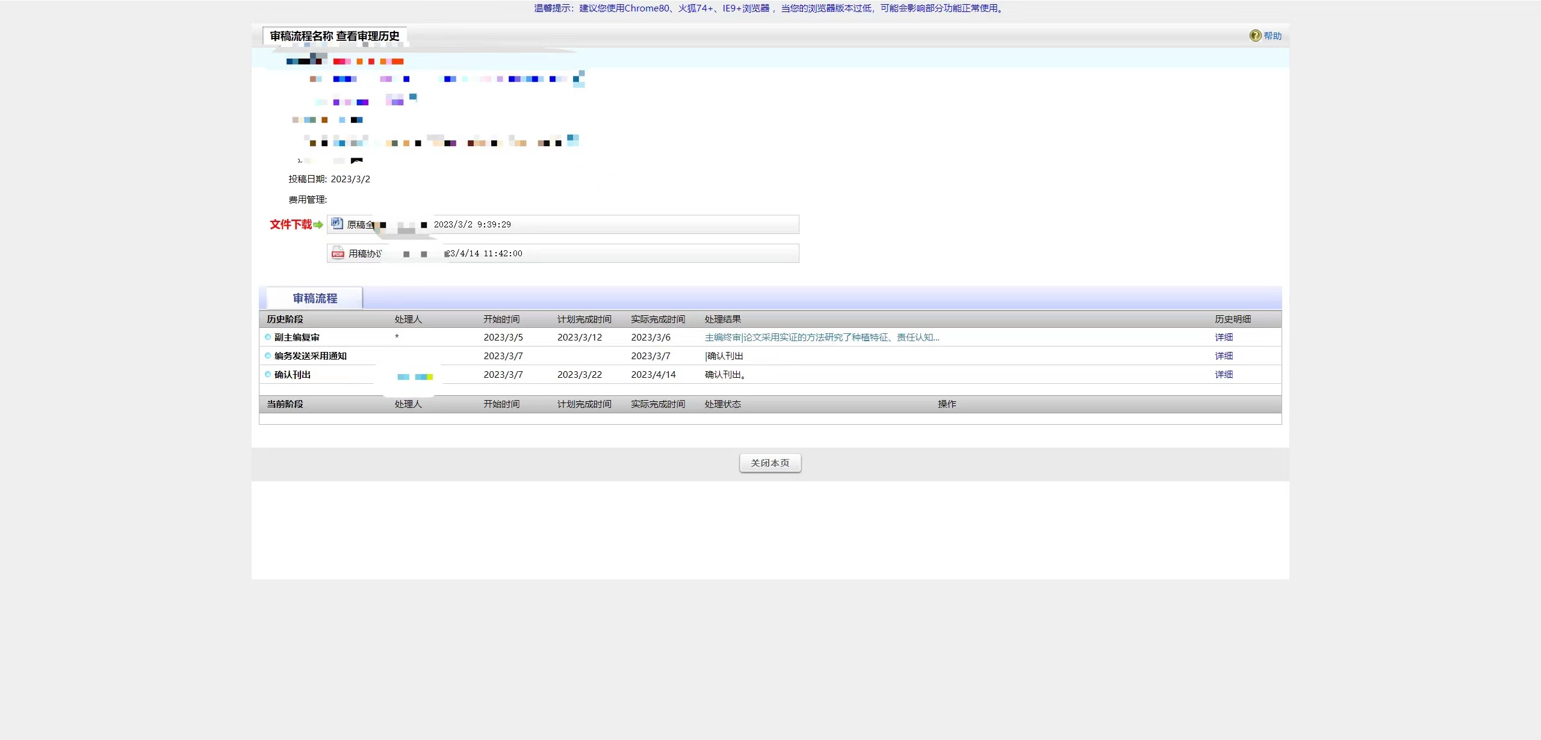
Task: Click the 处理结果 column header
Action: [722, 319]
